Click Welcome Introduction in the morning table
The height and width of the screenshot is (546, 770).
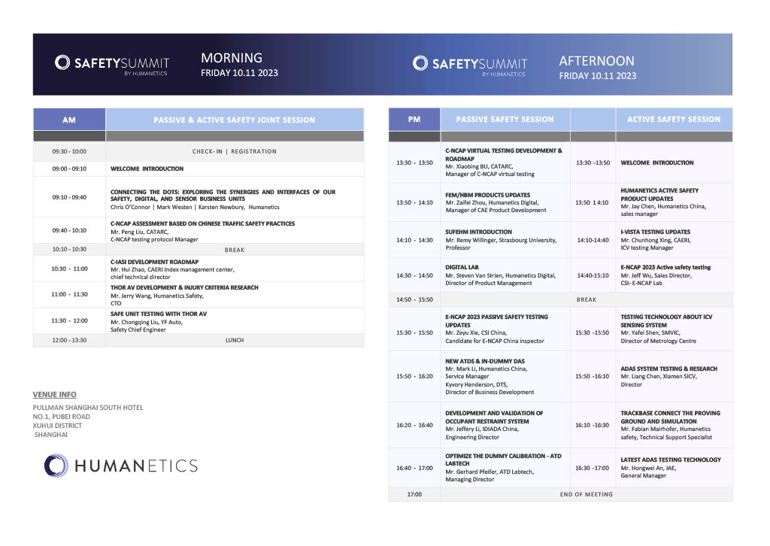coord(147,168)
